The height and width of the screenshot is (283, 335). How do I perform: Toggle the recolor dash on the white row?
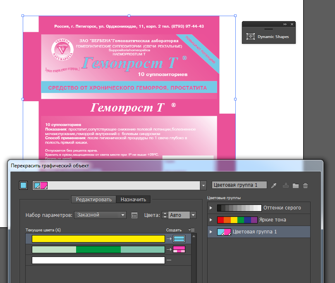[169, 260]
